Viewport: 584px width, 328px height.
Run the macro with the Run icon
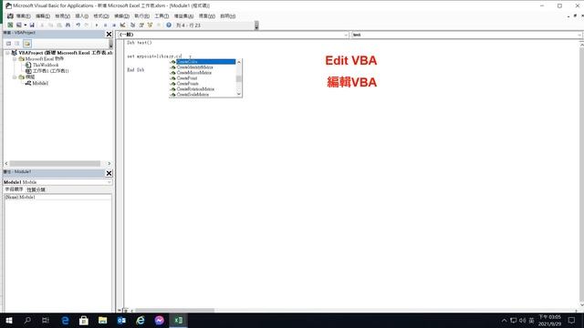97,25
